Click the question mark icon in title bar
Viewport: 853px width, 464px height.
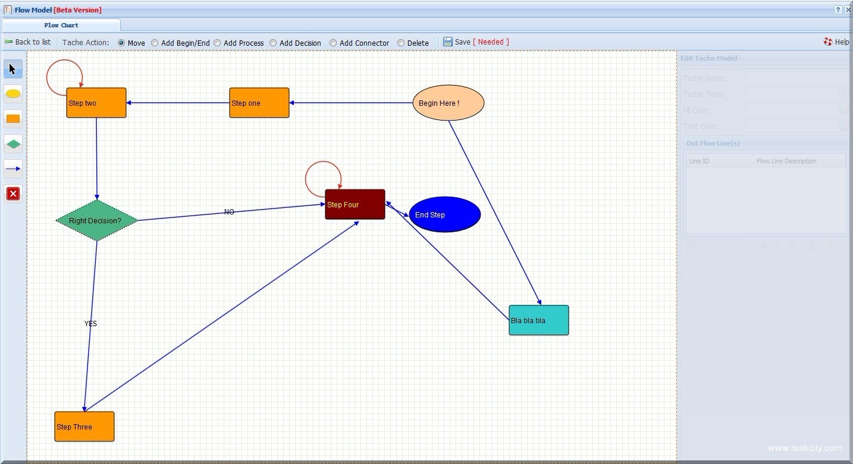[838, 10]
